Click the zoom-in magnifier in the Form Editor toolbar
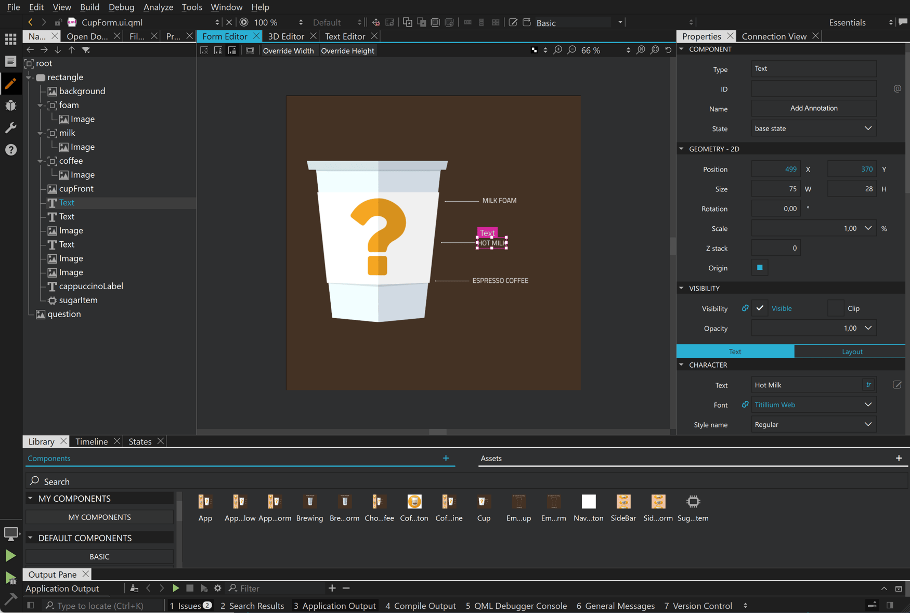Viewport: 910px width, 613px height. pyautogui.click(x=557, y=50)
